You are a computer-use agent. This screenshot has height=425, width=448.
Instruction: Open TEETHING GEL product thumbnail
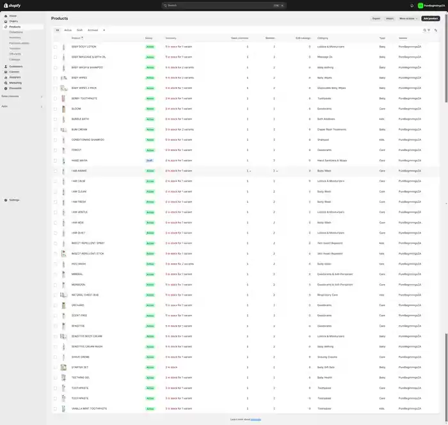64,378
